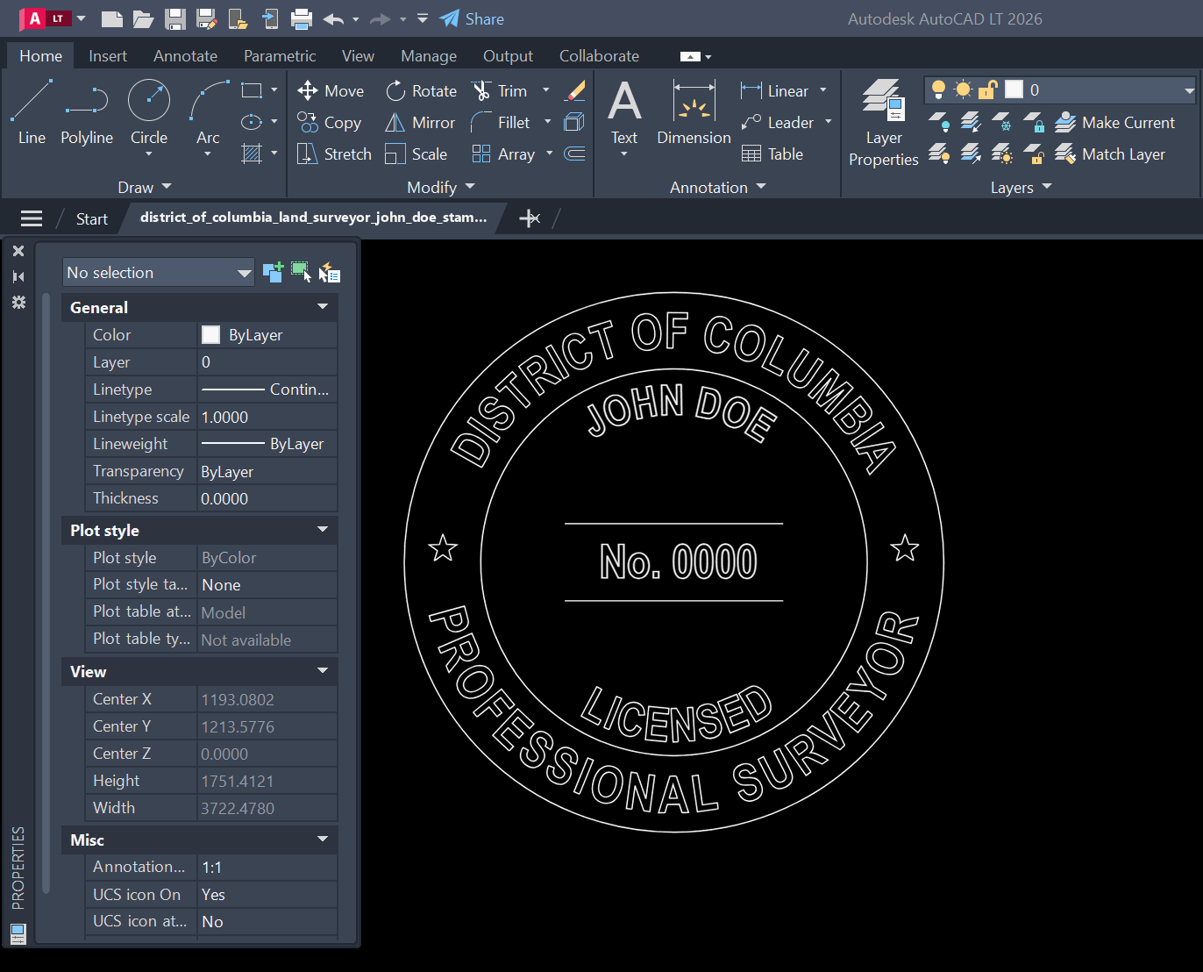Click the layer Isolate icon
The height and width of the screenshot is (972, 1203).
pyautogui.click(x=971, y=122)
